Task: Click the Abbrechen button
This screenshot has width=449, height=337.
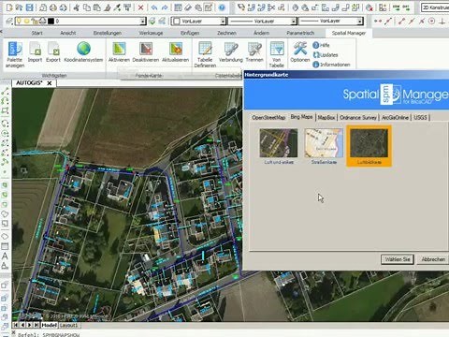Action: (433, 259)
